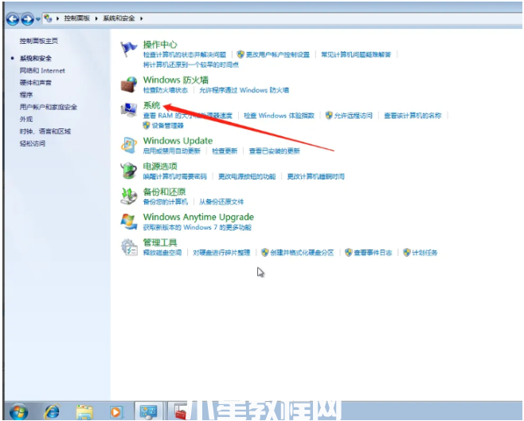This screenshot has height=421, width=524.
Task: Click 查看事件日志 link
Action: point(373,253)
